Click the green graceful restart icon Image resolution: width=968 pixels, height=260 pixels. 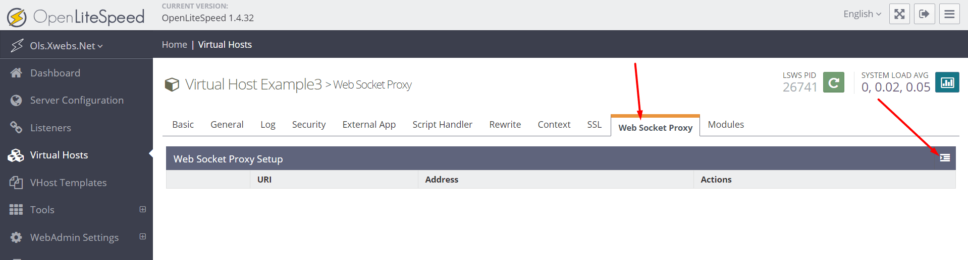834,82
